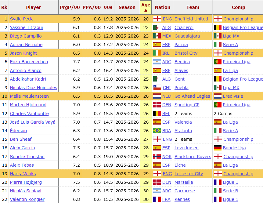Click Belgium flag beside BEL
The width and height of the screenshot is (263, 203).
coord(157,114)
